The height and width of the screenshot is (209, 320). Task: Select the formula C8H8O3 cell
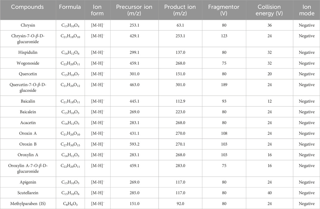point(70,204)
